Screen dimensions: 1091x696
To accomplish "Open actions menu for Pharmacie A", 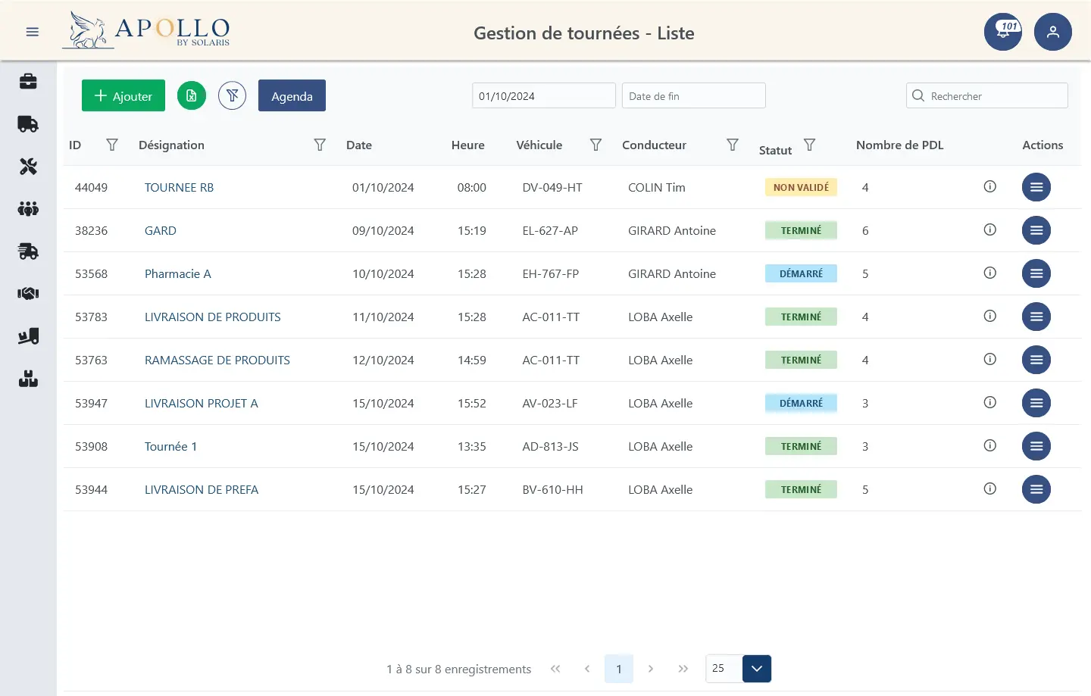I will [x=1036, y=273].
